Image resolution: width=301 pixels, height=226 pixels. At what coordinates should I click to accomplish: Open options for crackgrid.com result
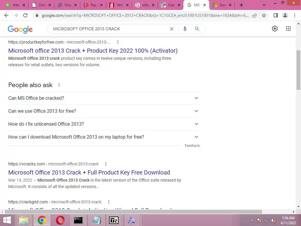click(x=109, y=202)
